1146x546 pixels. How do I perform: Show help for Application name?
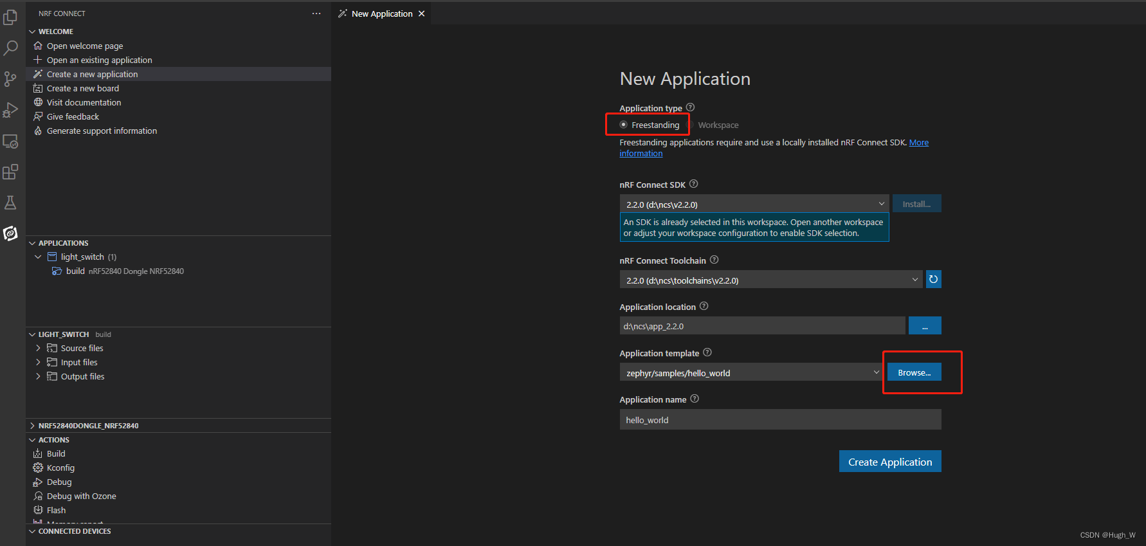(695, 399)
